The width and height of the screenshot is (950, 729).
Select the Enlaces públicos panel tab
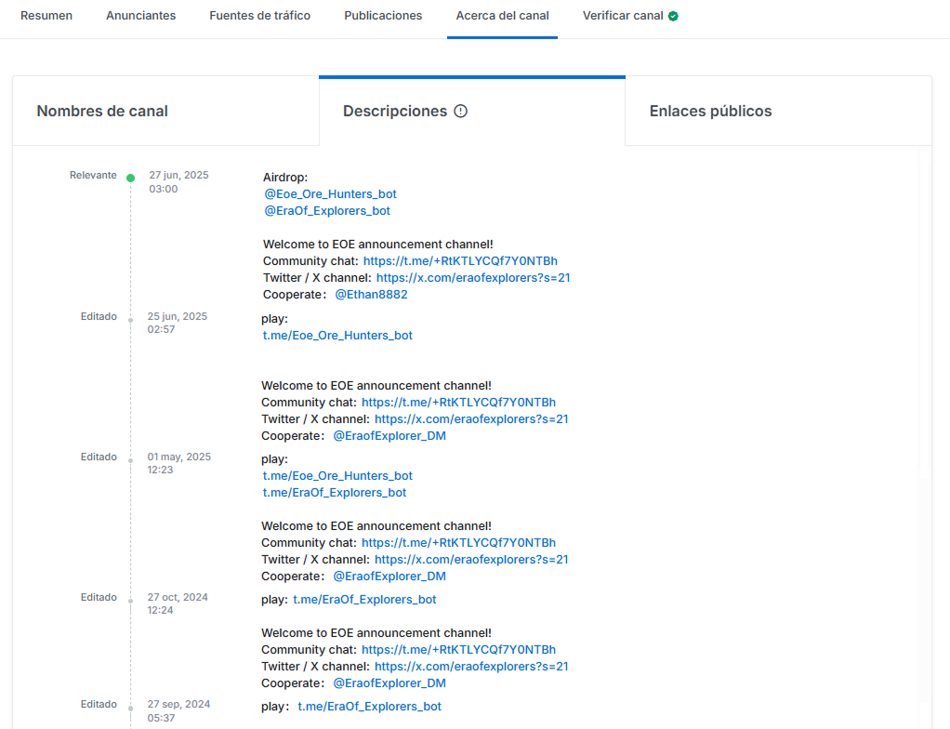coord(710,112)
